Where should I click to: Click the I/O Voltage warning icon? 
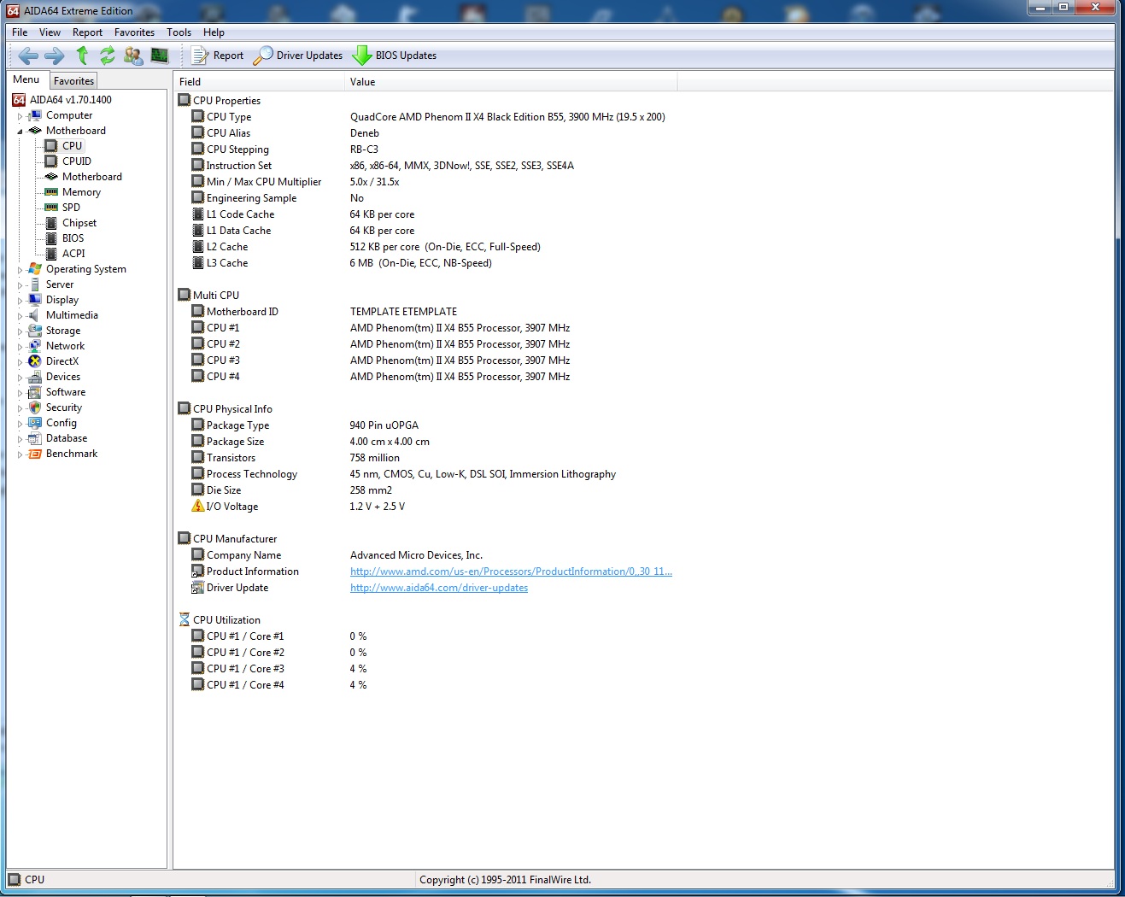(198, 507)
